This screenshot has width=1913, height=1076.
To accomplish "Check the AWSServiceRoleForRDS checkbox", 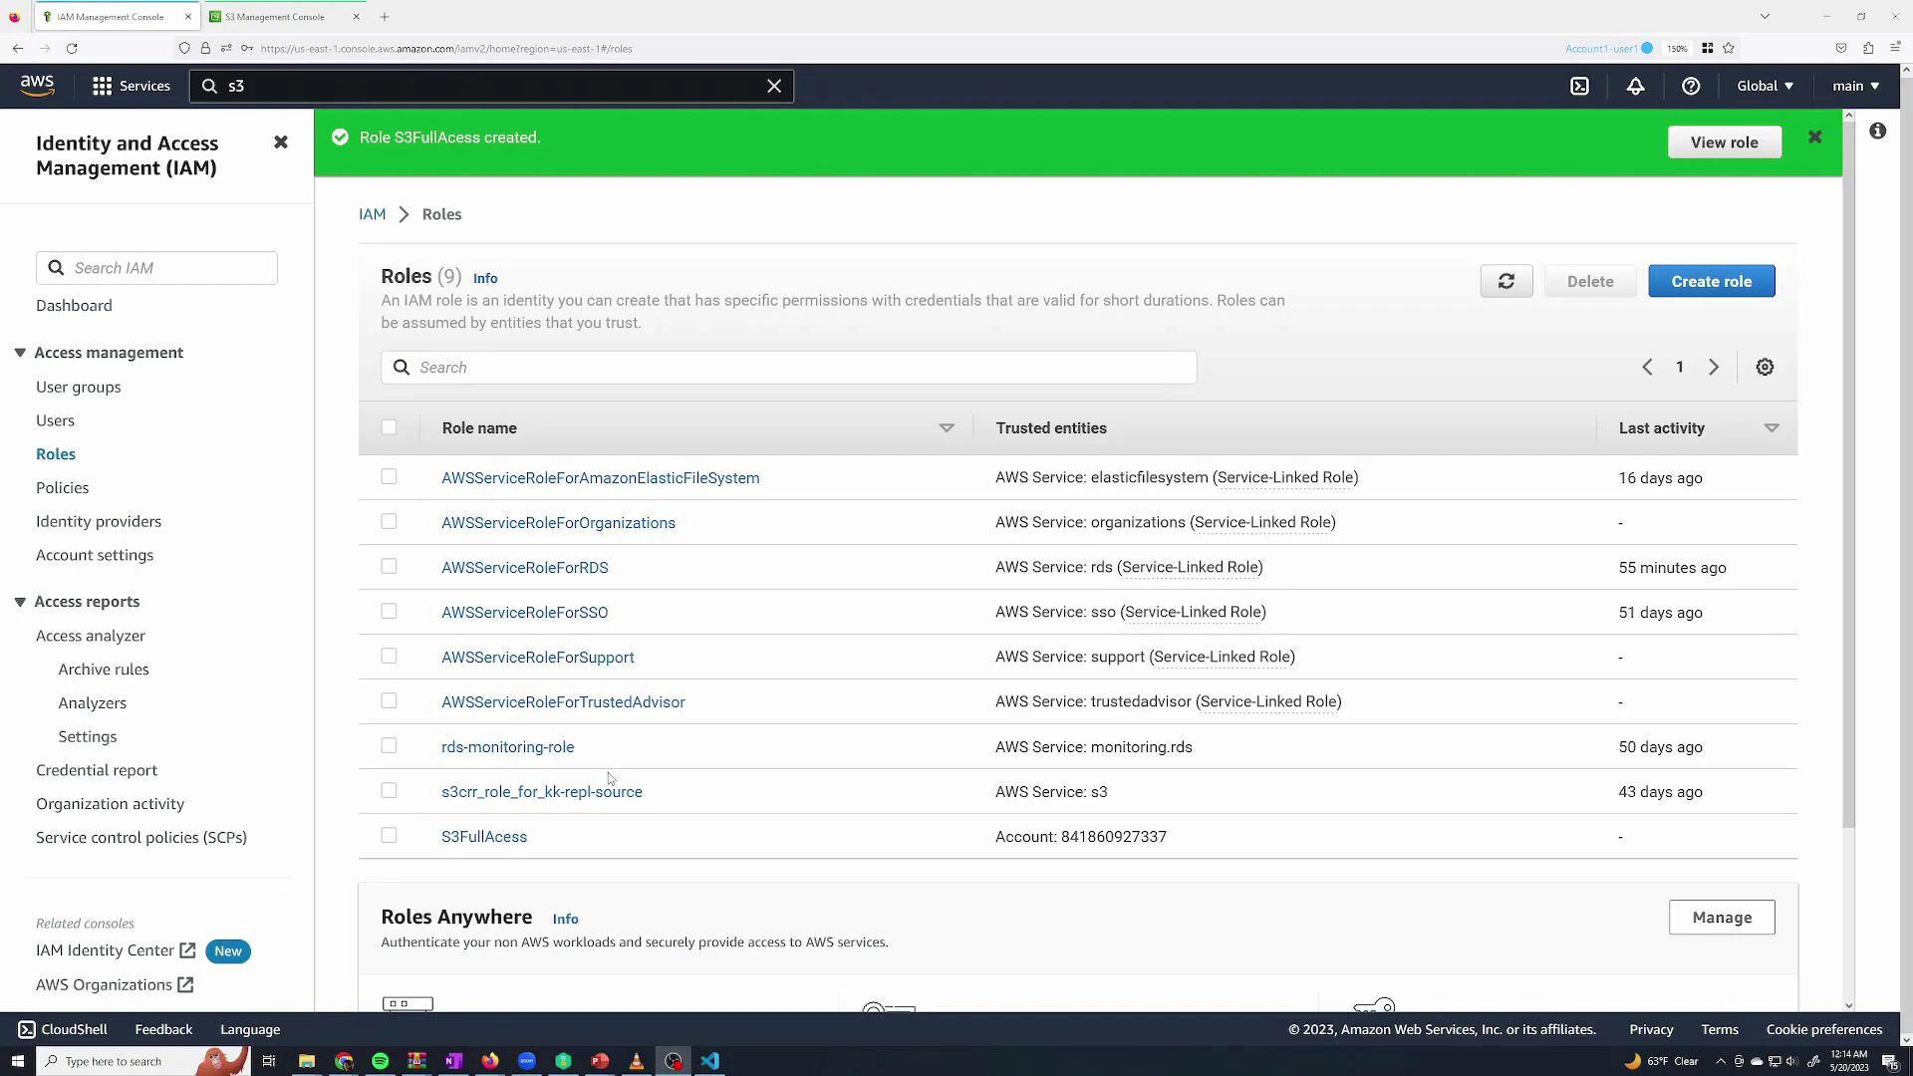I will tap(389, 566).
